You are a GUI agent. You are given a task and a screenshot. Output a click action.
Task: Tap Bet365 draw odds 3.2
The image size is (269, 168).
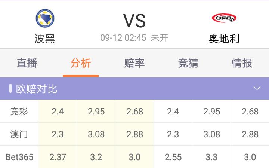[x=96, y=157]
